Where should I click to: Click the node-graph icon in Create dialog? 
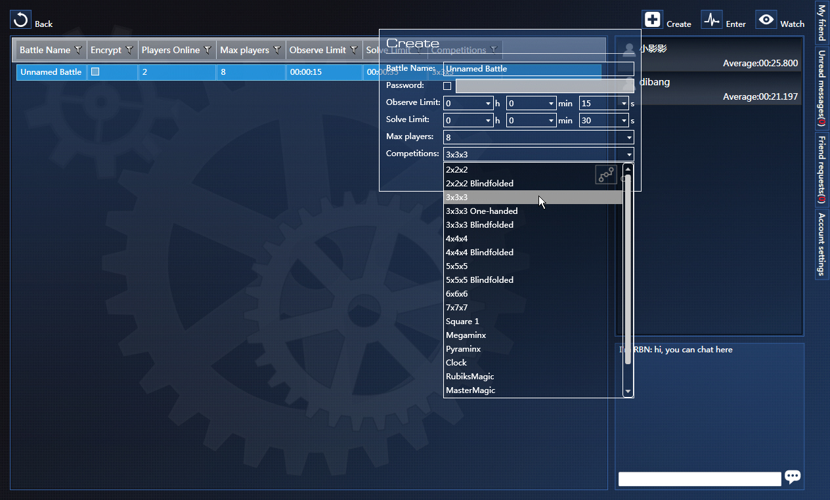point(606,175)
